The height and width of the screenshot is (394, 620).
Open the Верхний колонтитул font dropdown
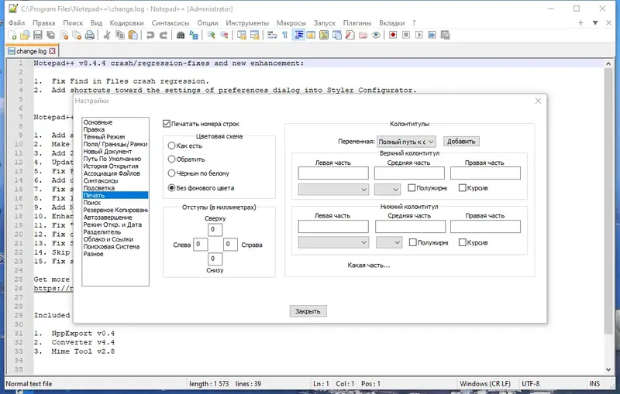(x=333, y=189)
